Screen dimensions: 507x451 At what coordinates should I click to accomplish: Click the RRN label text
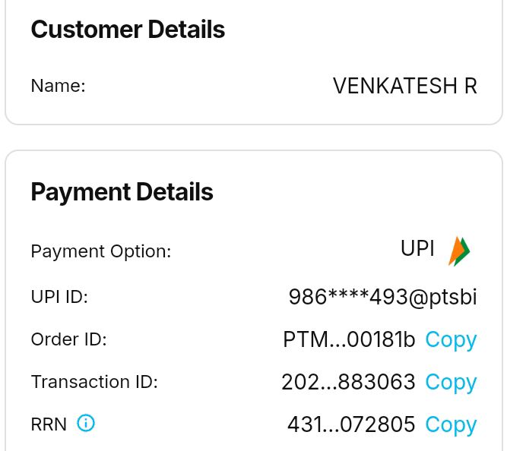pyautogui.click(x=49, y=424)
